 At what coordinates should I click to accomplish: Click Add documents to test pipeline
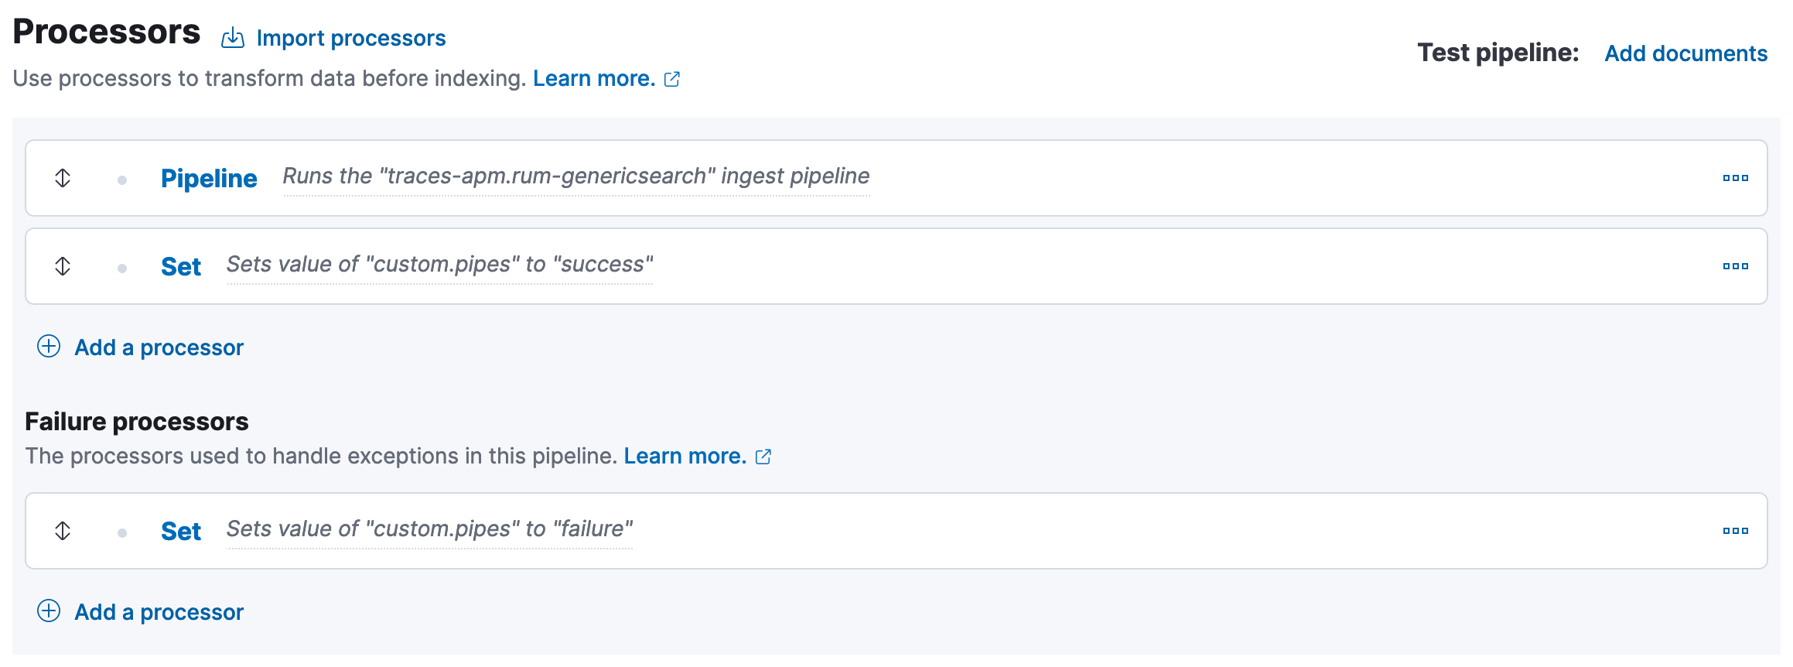[x=1685, y=53]
